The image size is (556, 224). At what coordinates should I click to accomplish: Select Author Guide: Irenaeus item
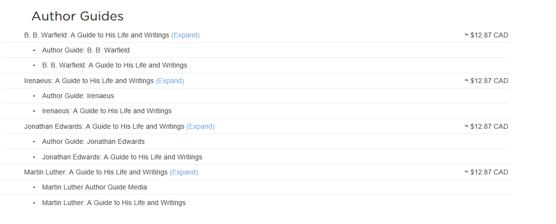coord(78,96)
